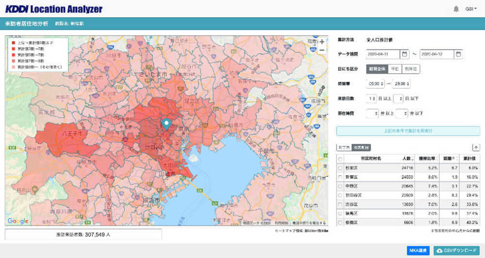Viewport: 485px width, 258px height.
Task: Click the end date field 2020-04-12
Action: tap(437, 54)
